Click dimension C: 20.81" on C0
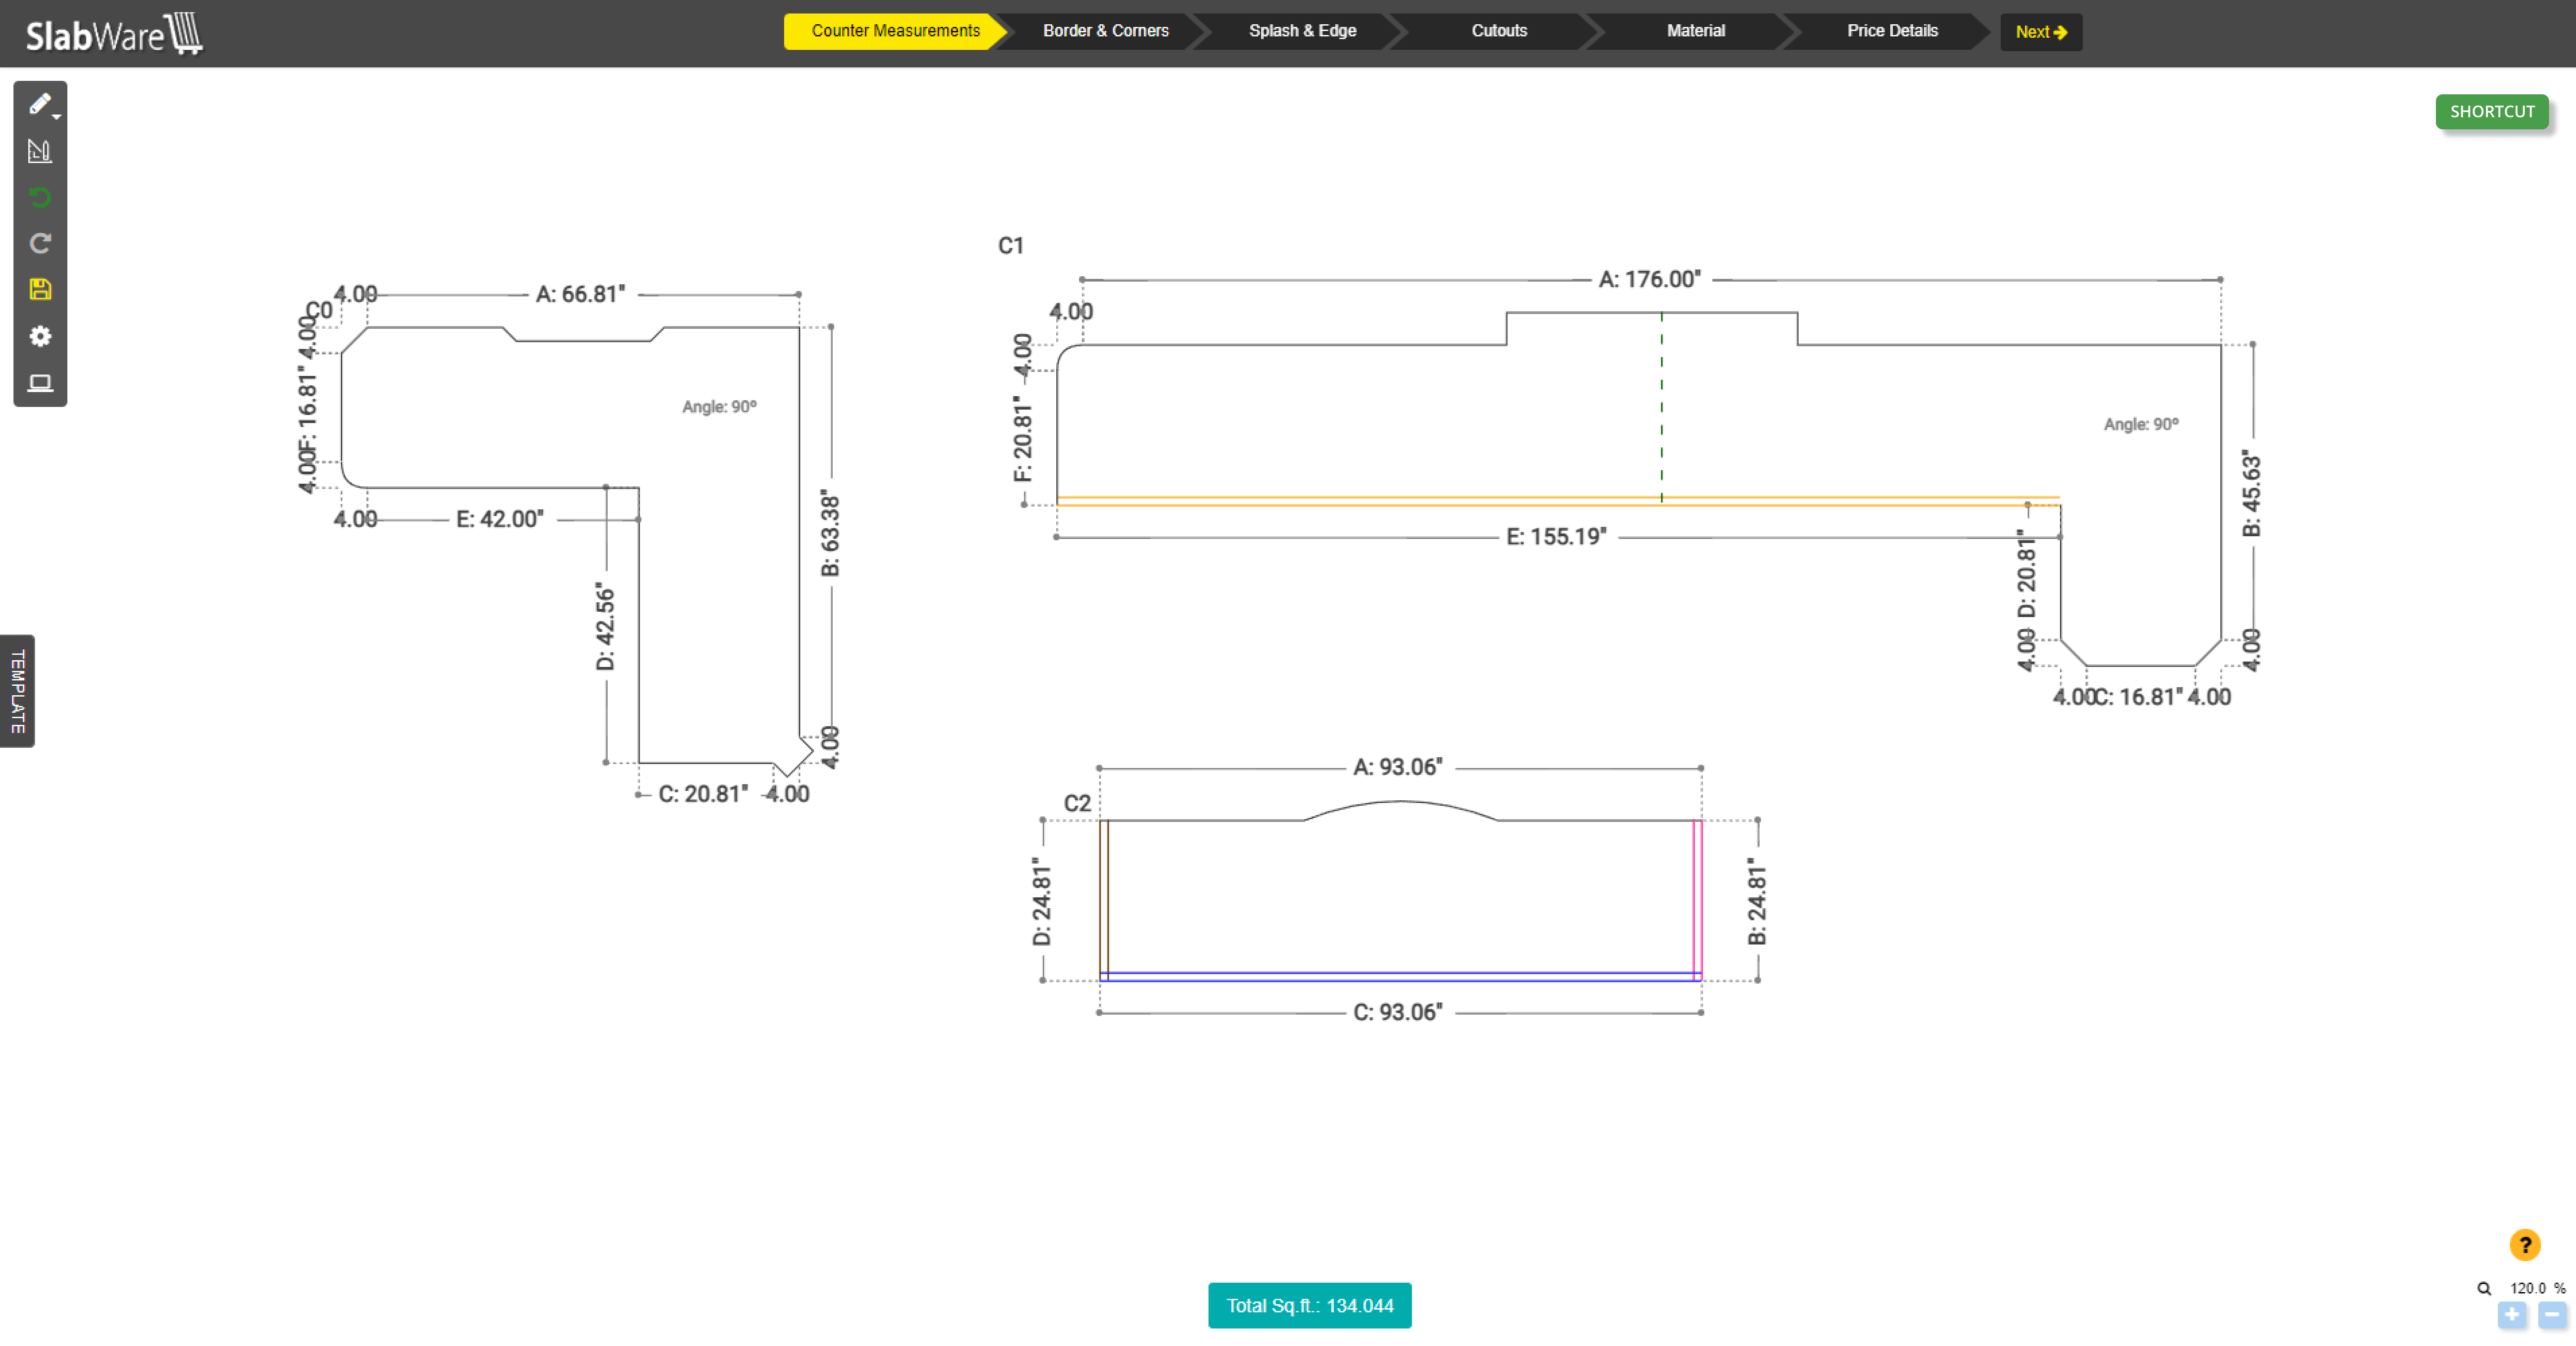Screen dimensions: 2576x1346 coord(703,794)
